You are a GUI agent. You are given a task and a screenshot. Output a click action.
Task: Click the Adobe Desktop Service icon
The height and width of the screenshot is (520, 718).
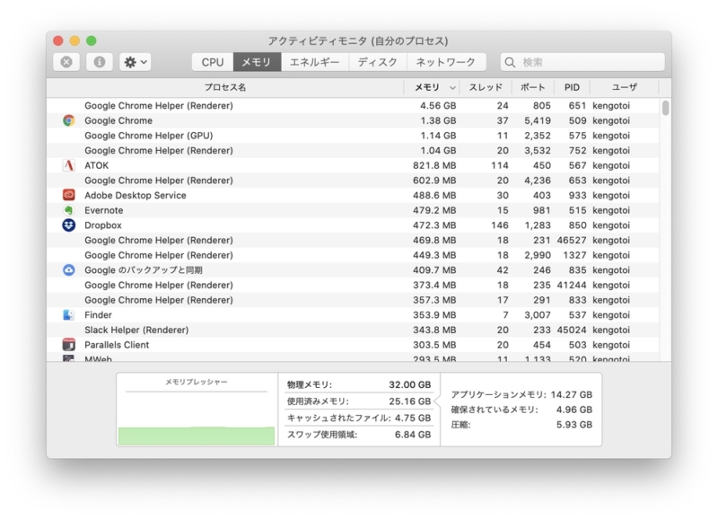69,195
